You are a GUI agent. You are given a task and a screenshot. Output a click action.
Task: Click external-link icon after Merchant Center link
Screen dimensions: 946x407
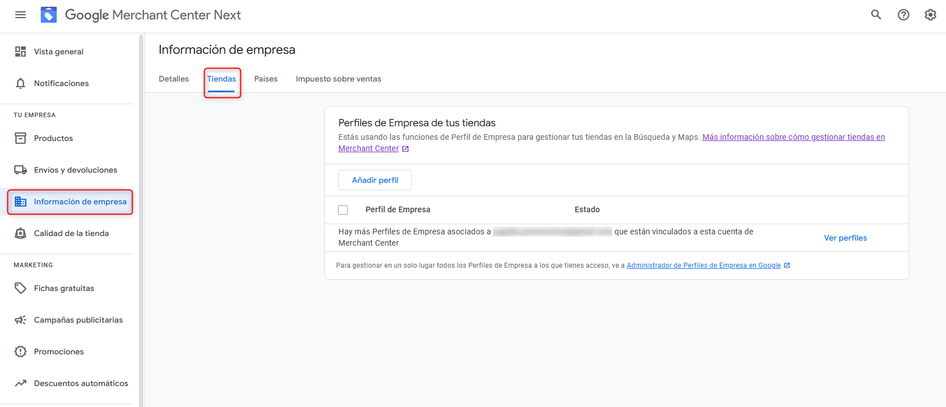[x=405, y=149]
